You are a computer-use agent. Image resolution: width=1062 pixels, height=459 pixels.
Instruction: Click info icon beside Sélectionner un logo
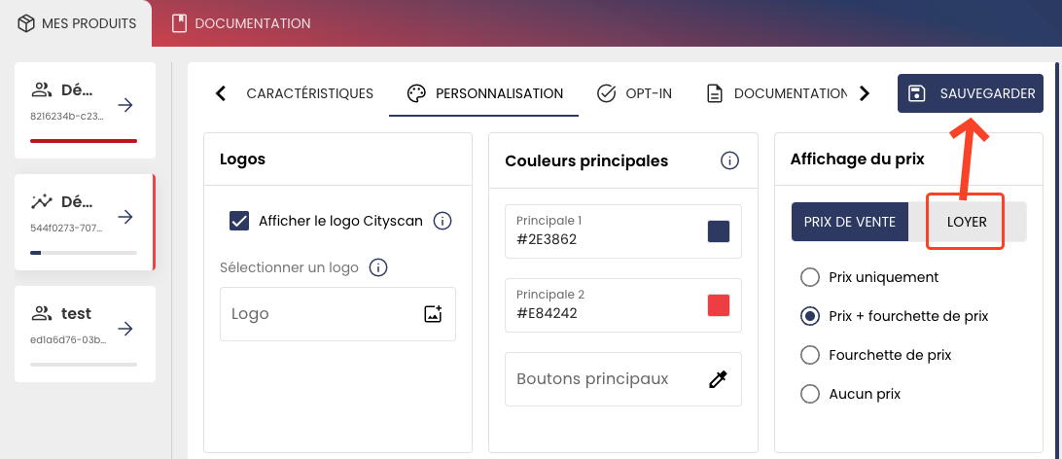378,267
